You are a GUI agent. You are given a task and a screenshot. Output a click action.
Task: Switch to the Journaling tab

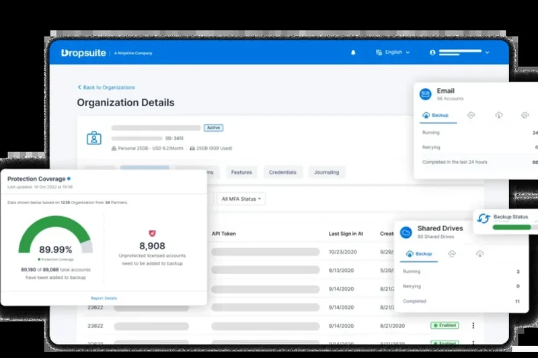point(327,173)
